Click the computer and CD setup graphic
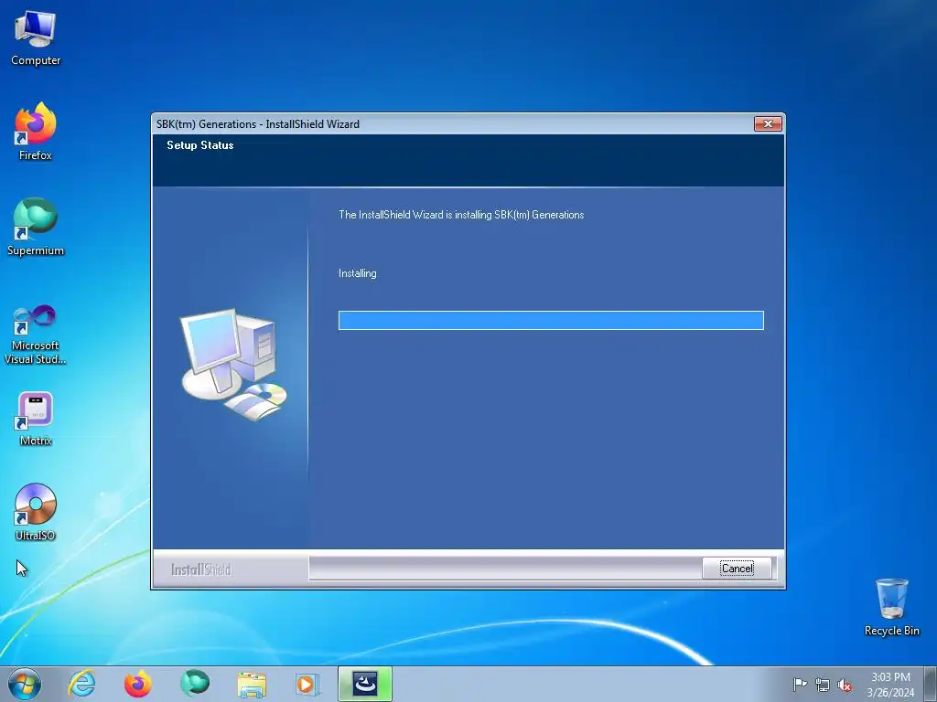 click(x=233, y=364)
